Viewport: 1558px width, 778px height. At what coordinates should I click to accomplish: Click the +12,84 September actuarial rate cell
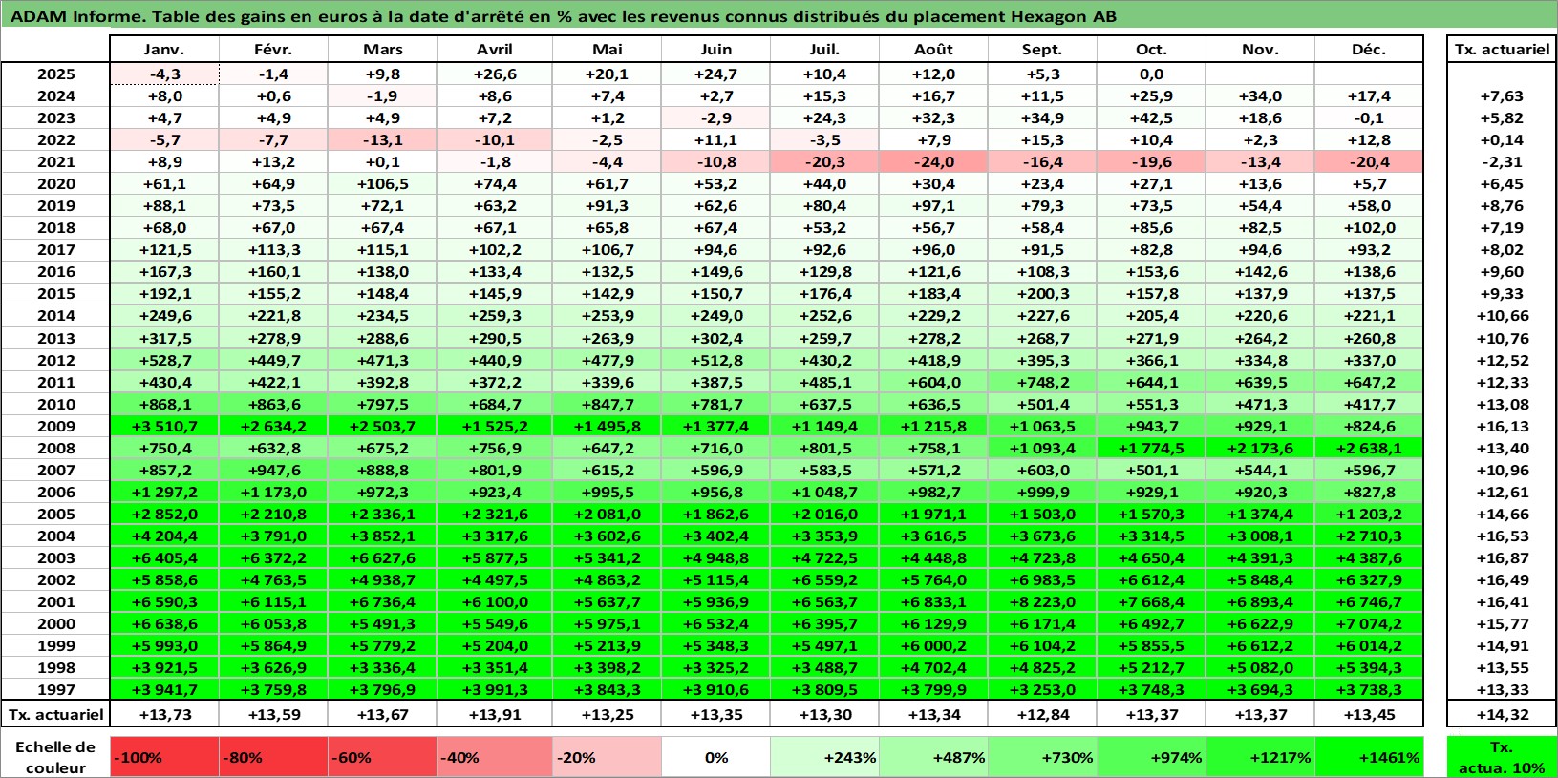(x=1043, y=715)
